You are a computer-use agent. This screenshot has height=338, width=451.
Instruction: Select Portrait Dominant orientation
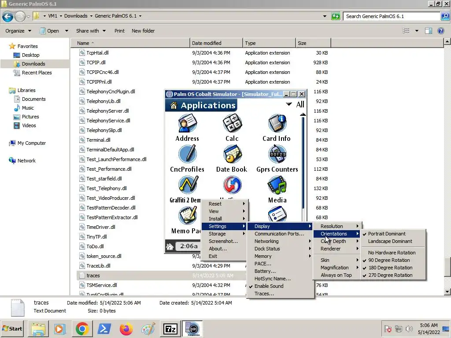(x=393, y=234)
